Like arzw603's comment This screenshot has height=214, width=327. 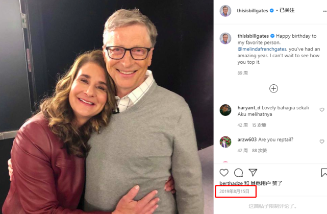coord(322,141)
